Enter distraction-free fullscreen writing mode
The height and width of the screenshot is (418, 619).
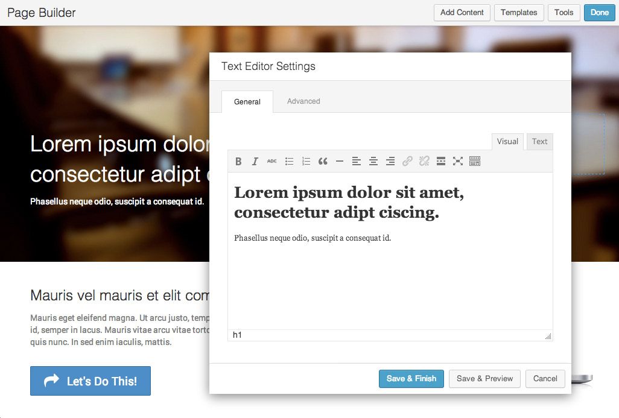458,161
